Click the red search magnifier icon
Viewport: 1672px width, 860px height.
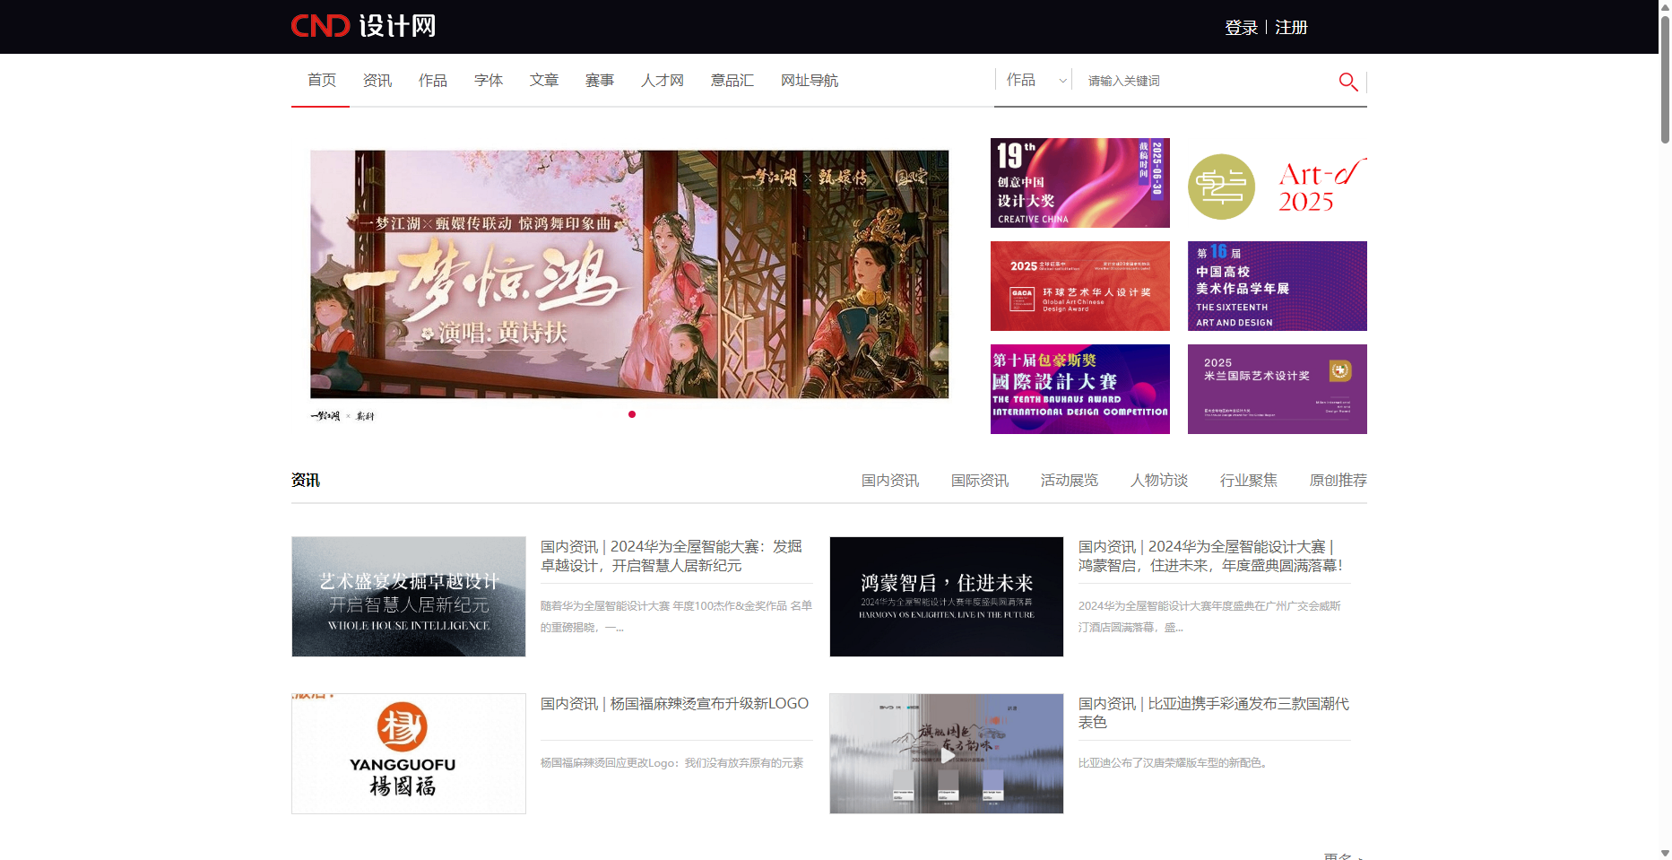click(1347, 82)
